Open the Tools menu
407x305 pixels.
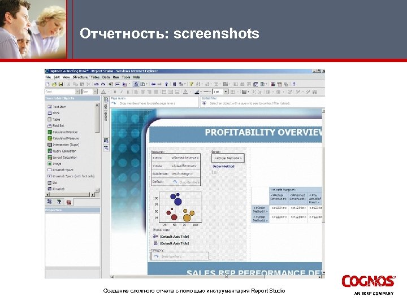click(126, 77)
